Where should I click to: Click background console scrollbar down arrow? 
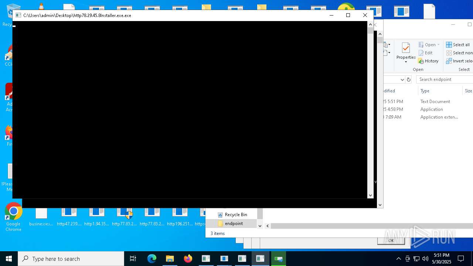(x=380, y=205)
